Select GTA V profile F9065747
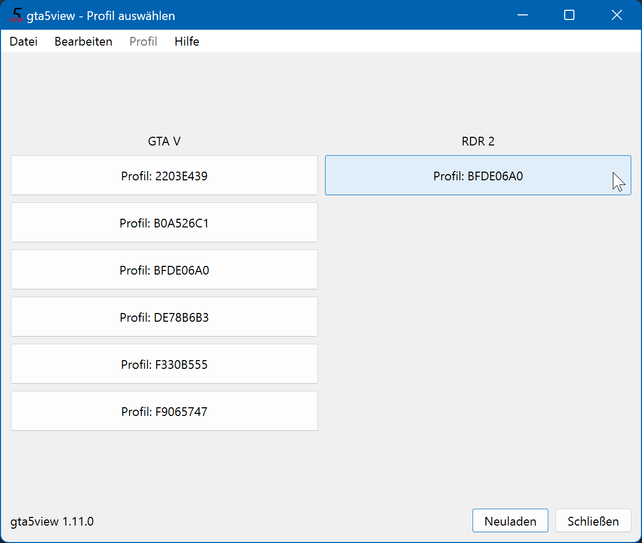 [164, 411]
